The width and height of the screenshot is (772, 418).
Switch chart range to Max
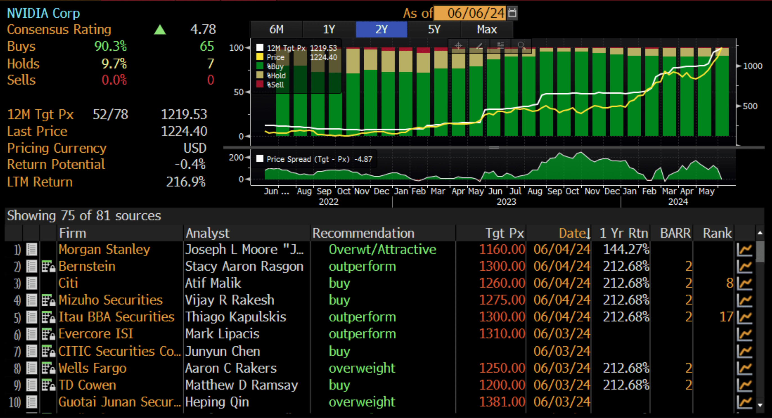tap(487, 29)
